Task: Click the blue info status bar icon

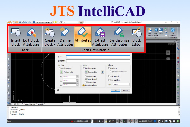Action: (x=174, y=121)
